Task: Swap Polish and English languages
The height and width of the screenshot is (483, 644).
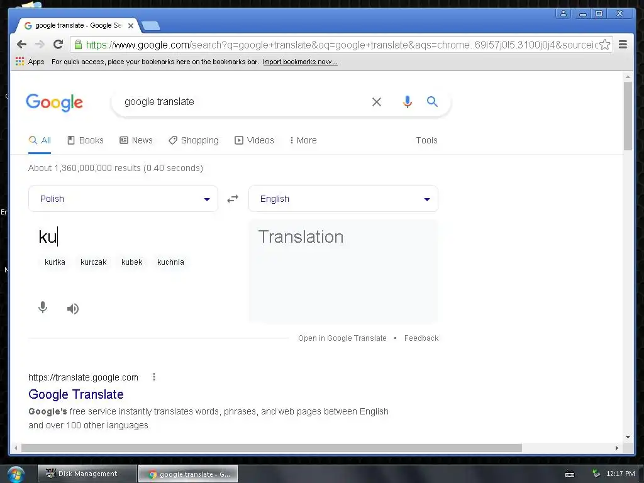Action: pyautogui.click(x=233, y=199)
